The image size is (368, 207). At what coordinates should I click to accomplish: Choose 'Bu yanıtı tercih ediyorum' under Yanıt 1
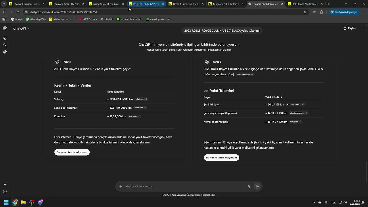tap(72, 152)
